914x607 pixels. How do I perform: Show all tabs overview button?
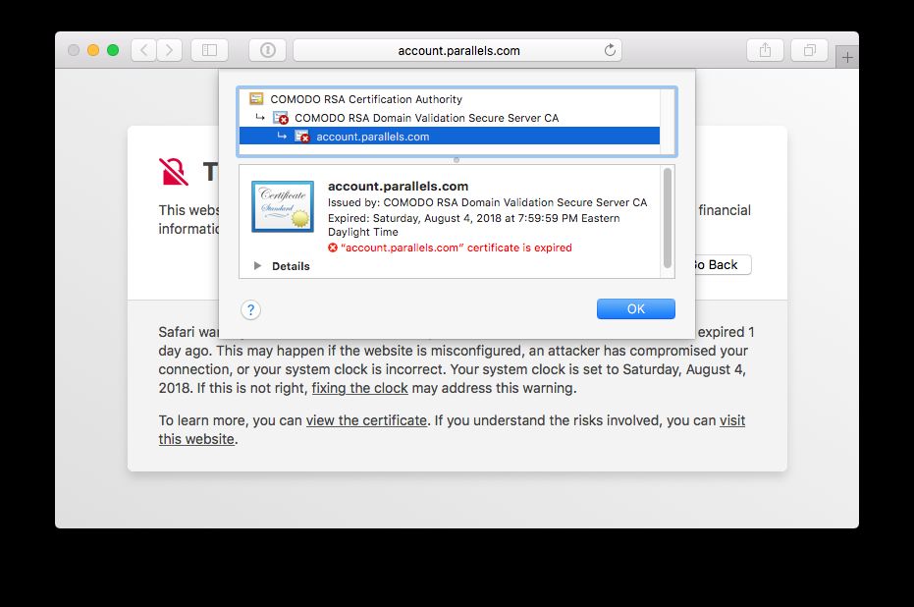point(810,50)
